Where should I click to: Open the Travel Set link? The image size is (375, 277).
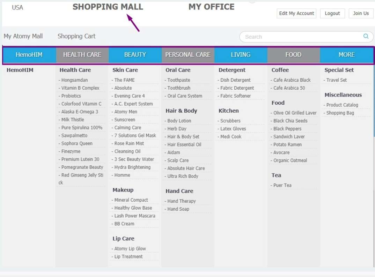(x=337, y=80)
